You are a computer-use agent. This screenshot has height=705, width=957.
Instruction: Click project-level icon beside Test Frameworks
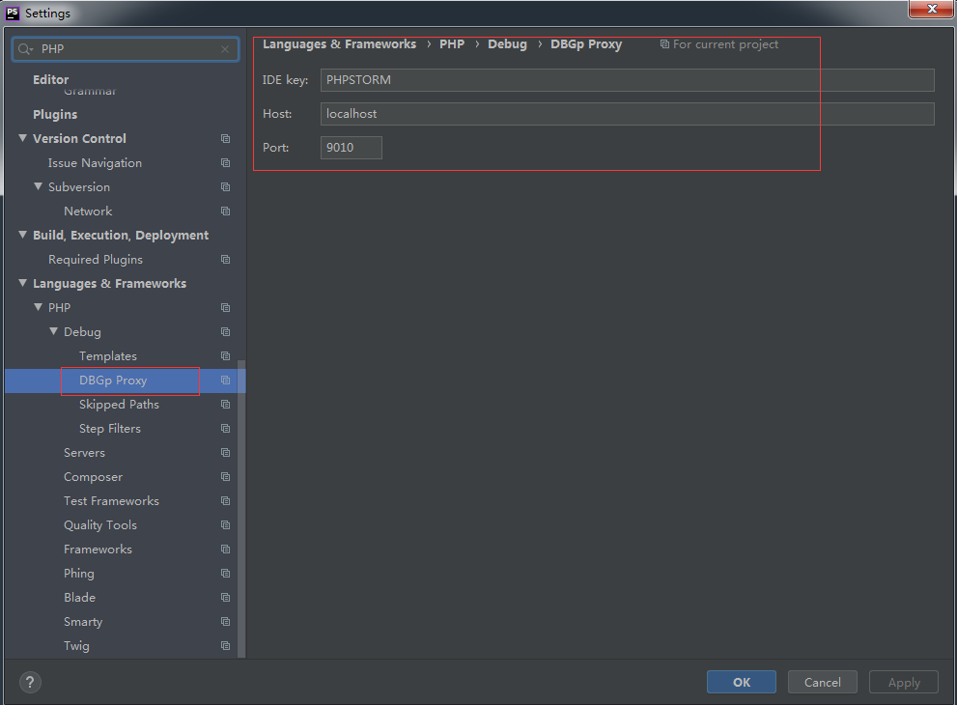(x=225, y=500)
